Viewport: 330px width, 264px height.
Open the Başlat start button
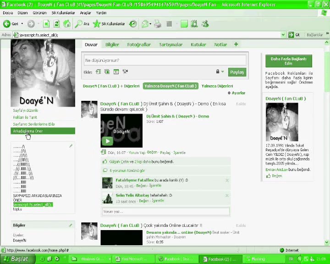pos(17,259)
